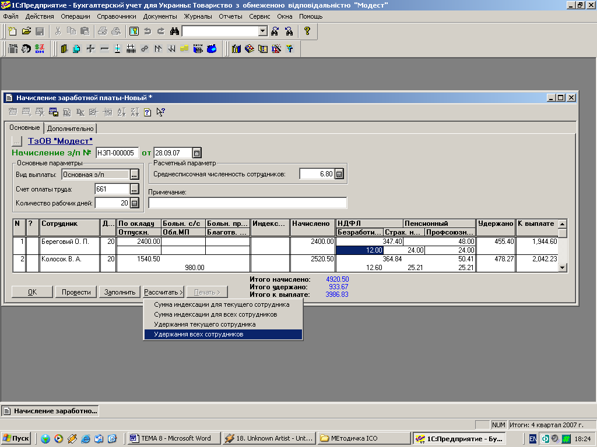
Task: Select the Основные tab
Action: (24, 127)
